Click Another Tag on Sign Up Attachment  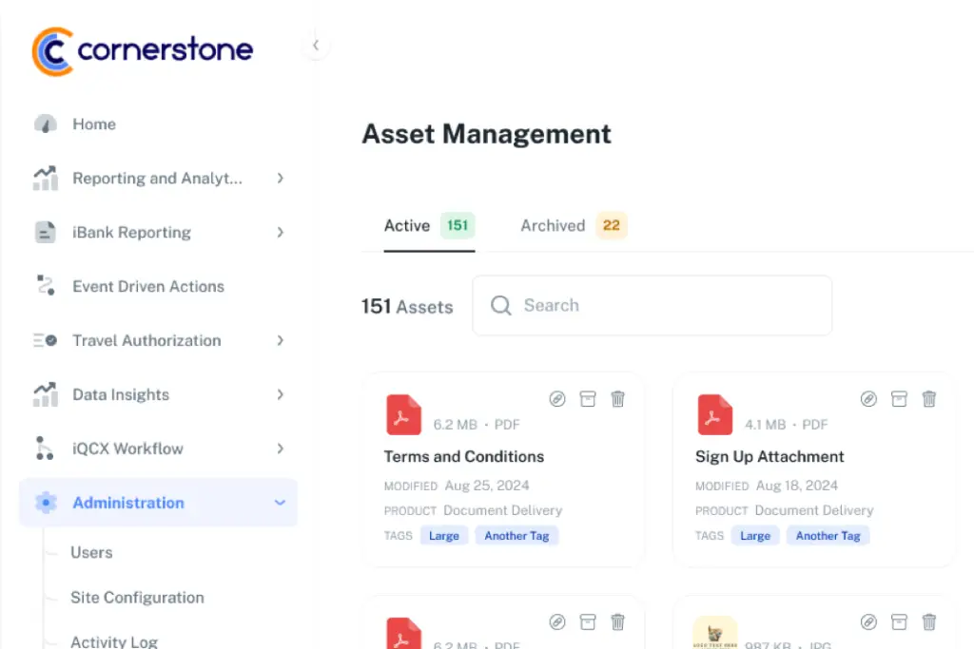pos(828,536)
